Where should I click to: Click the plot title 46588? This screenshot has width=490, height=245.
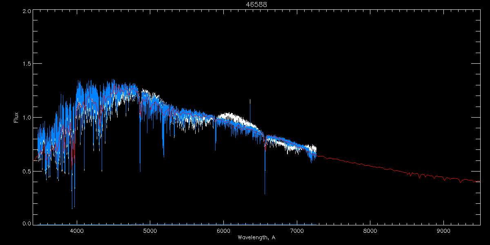coord(256,4)
